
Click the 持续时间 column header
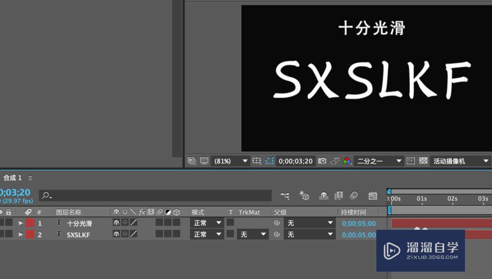click(x=353, y=212)
